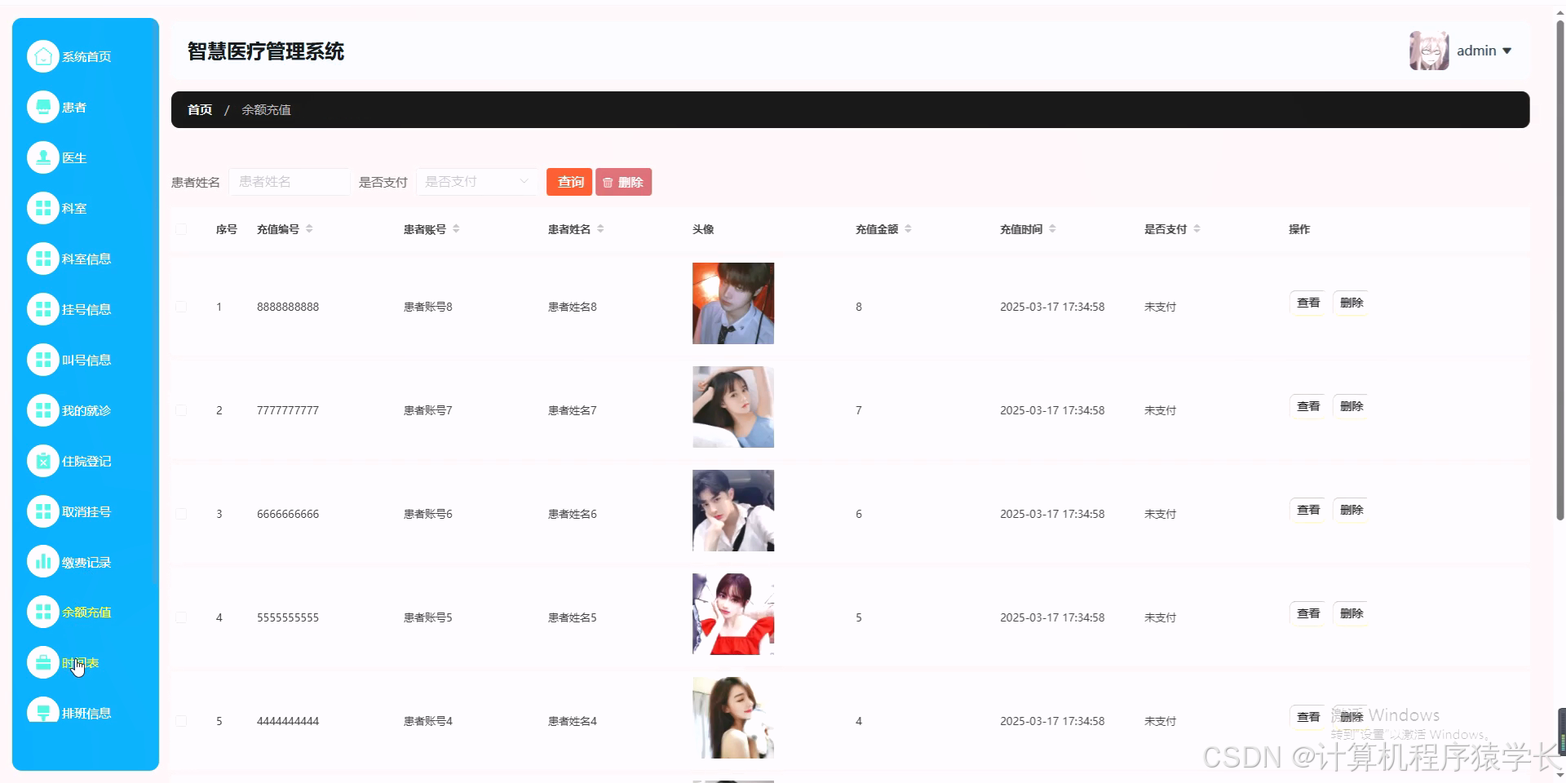Open 患者 menu in sidebar

point(74,108)
